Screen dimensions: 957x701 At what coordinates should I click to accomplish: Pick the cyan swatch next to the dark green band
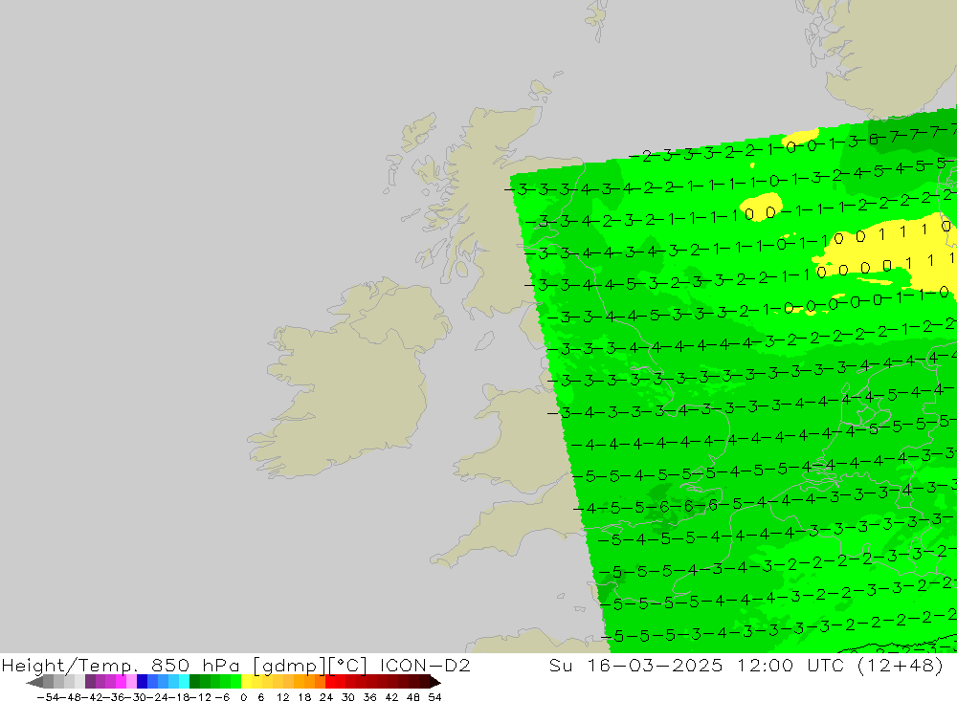coord(184,682)
